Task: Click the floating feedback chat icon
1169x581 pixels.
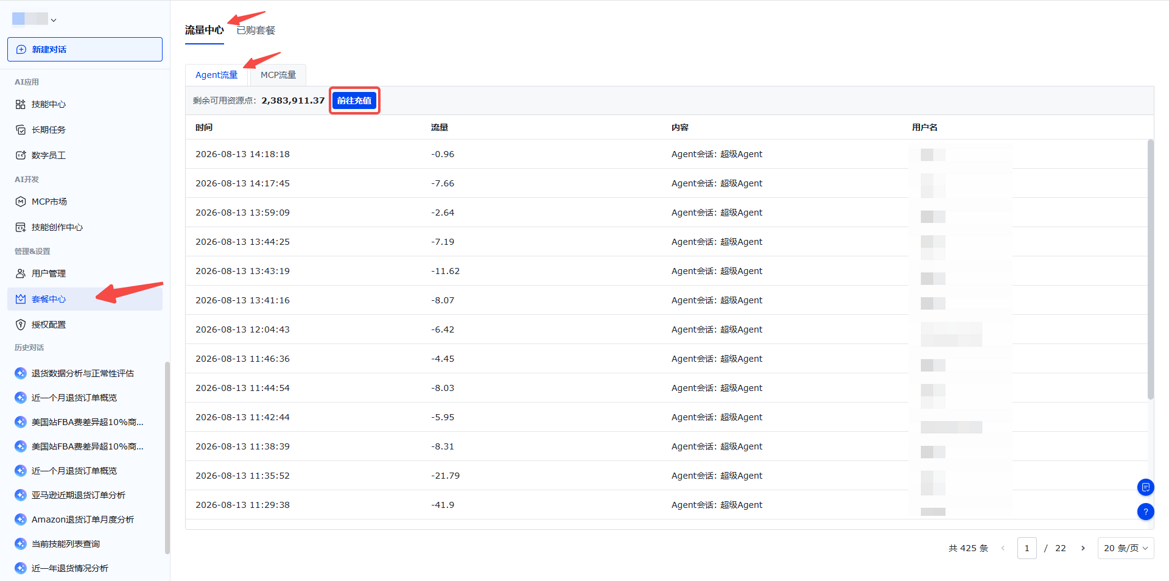Action: (1145, 487)
